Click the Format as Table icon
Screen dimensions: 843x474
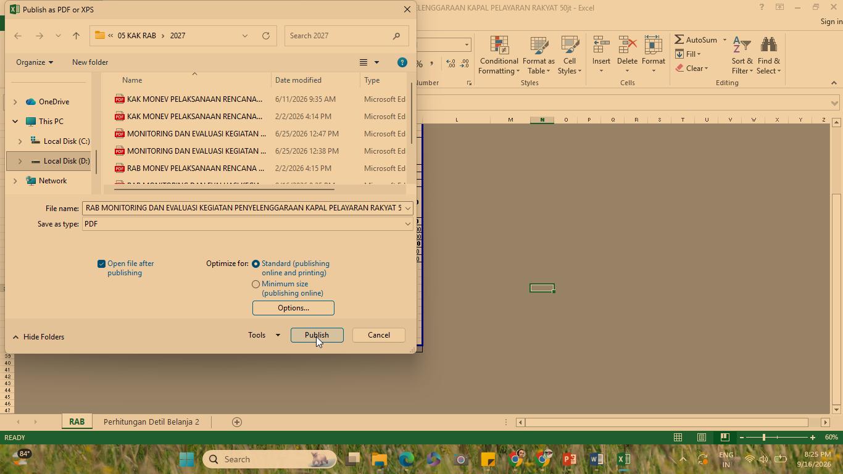pos(539,46)
